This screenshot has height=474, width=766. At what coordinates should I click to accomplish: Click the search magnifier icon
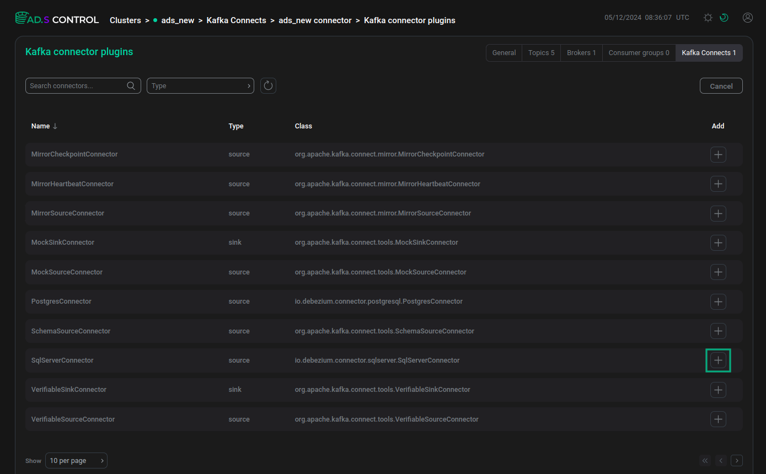click(x=131, y=85)
